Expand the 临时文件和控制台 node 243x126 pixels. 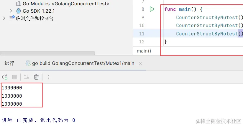[x=4, y=18]
